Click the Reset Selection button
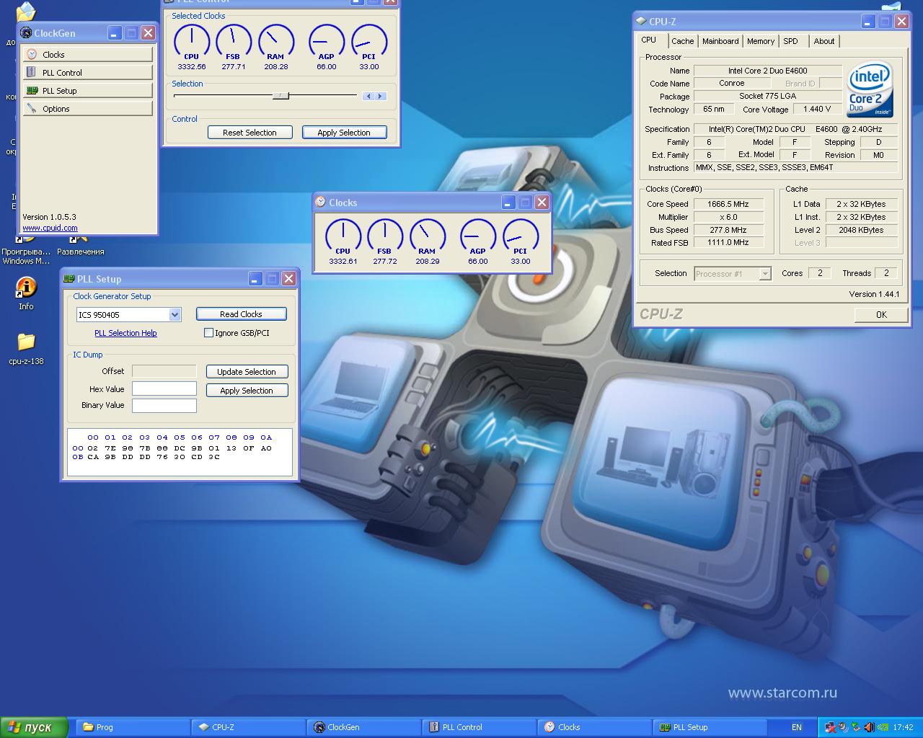 249,133
